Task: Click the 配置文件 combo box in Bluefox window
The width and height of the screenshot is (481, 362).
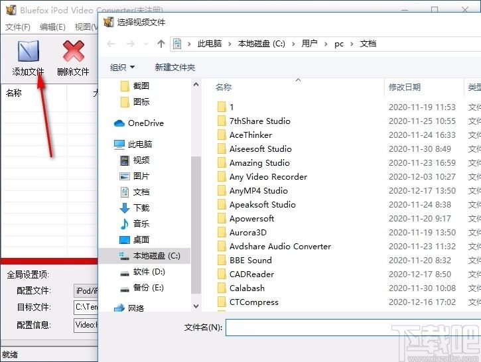Action: click(86, 291)
